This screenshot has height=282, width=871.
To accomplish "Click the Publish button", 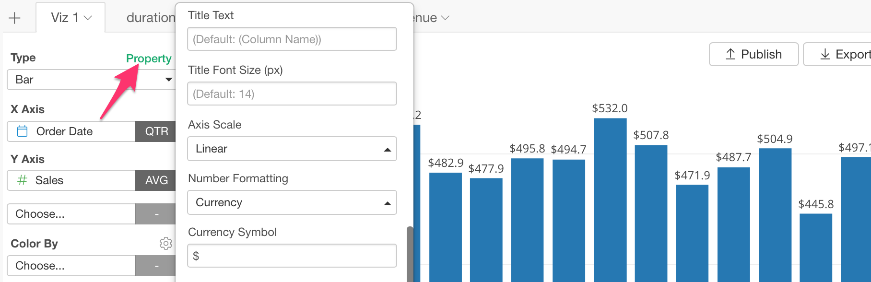I will click(753, 54).
